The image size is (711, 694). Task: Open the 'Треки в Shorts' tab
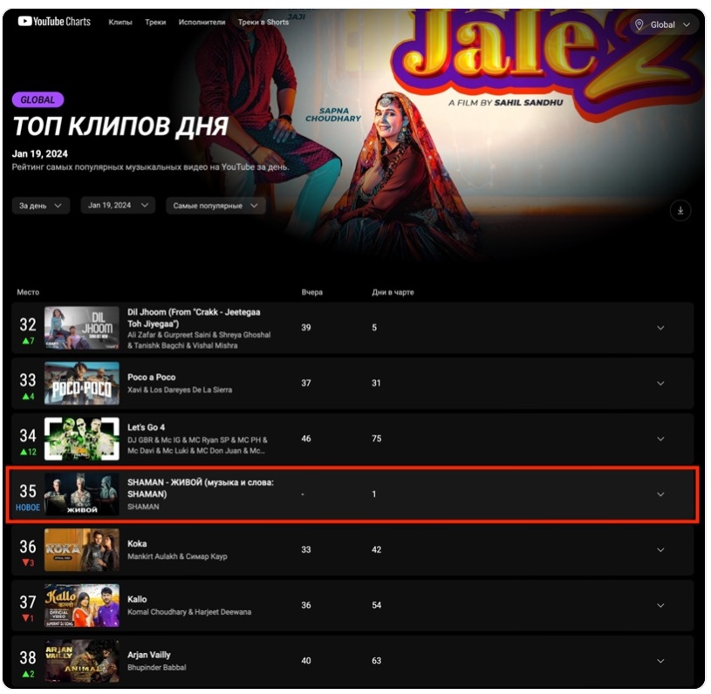pyautogui.click(x=263, y=22)
